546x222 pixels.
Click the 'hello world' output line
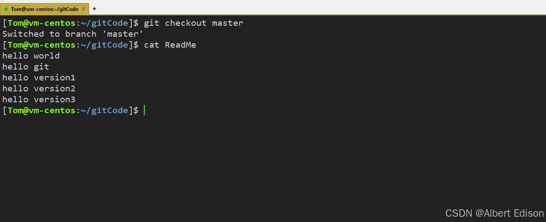coord(31,56)
